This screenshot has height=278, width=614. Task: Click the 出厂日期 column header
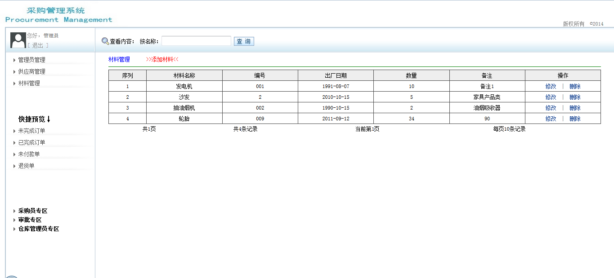pyautogui.click(x=336, y=75)
